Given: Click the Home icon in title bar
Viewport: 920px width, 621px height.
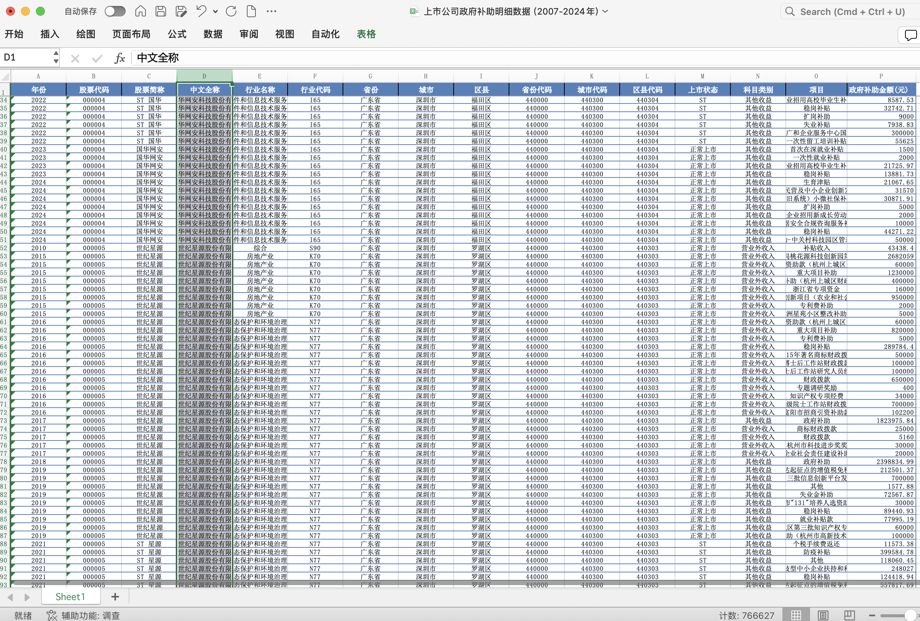Looking at the screenshot, I should coord(141,11).
